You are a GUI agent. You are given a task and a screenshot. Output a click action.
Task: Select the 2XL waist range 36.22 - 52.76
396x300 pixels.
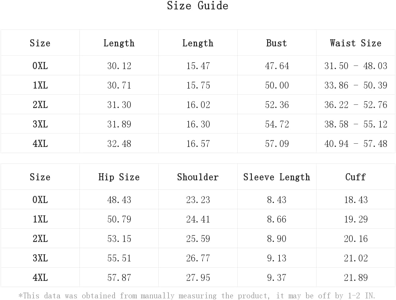pos(356,105)
